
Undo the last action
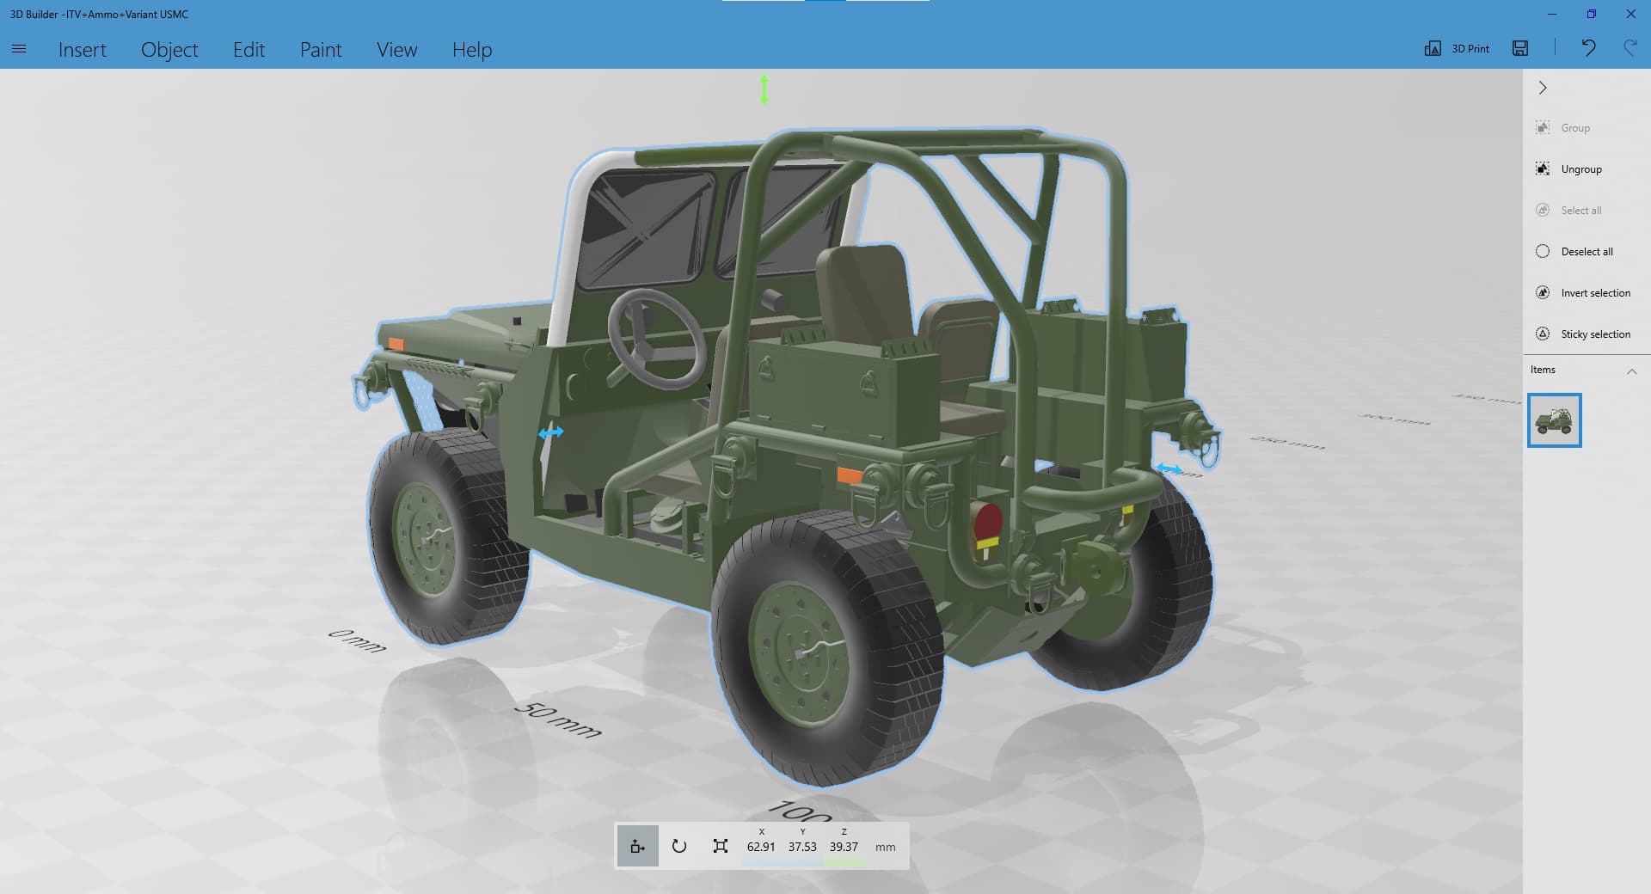click(1588, 48)
